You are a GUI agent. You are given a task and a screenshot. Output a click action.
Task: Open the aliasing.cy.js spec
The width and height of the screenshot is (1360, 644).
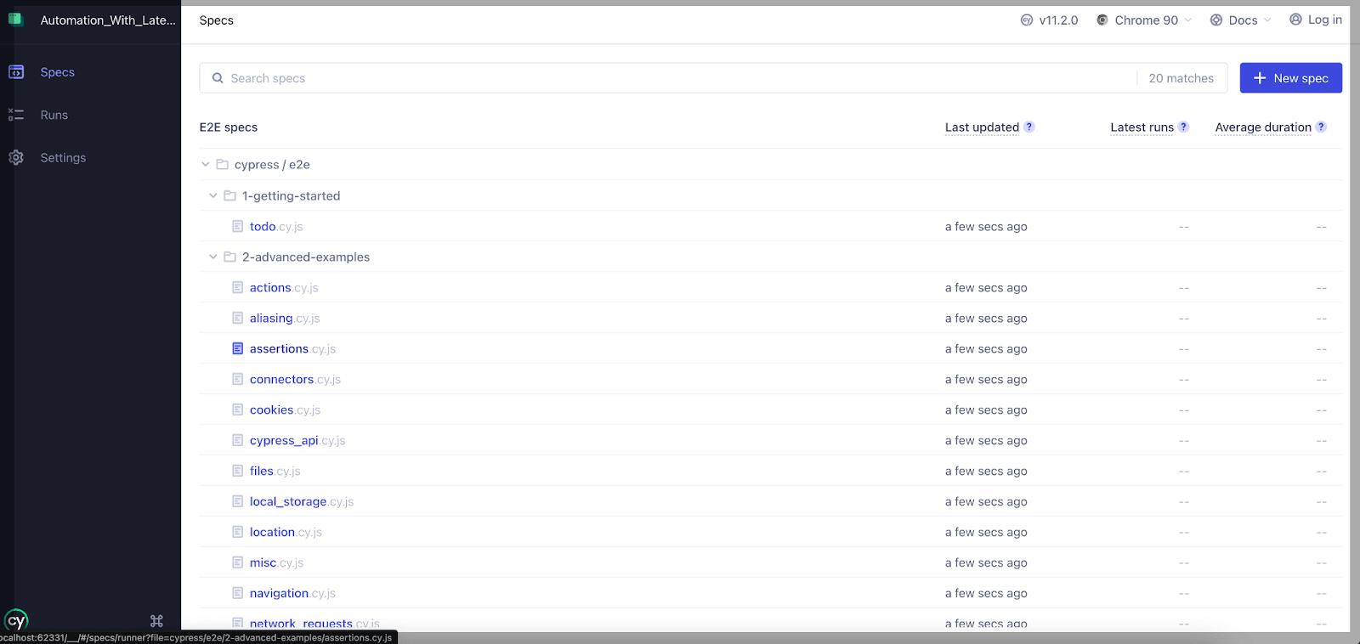pos(285,319)
